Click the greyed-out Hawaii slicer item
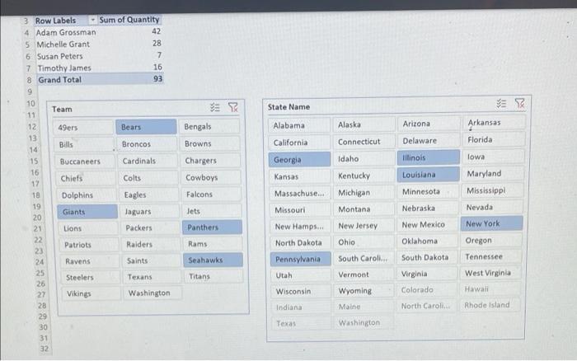Image resolution: width=577 pixels, height=361 pixels. coord(490,288)
